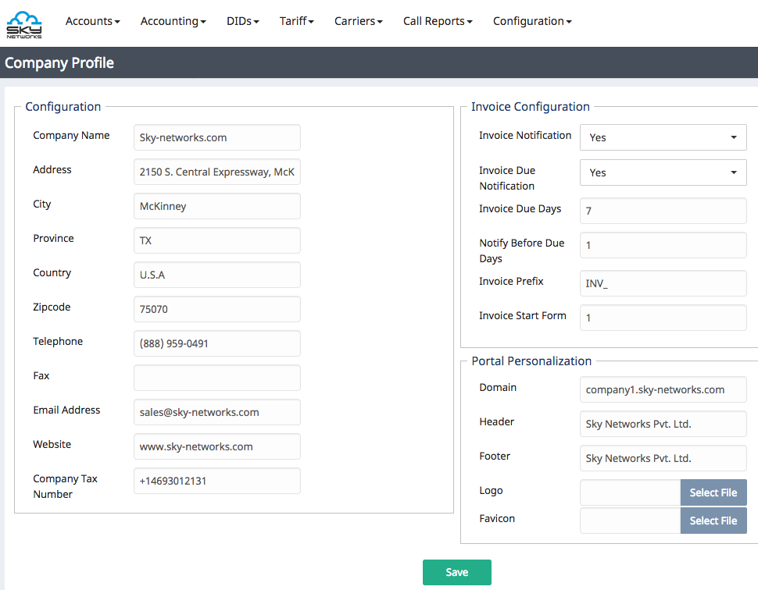Click the Favicon label
The width and height of the screenshot is (758, 590).
[497, 518]
